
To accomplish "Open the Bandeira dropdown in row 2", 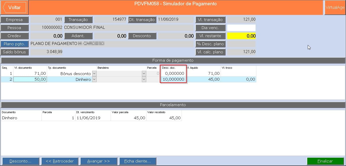I will (x=144, y=79).
